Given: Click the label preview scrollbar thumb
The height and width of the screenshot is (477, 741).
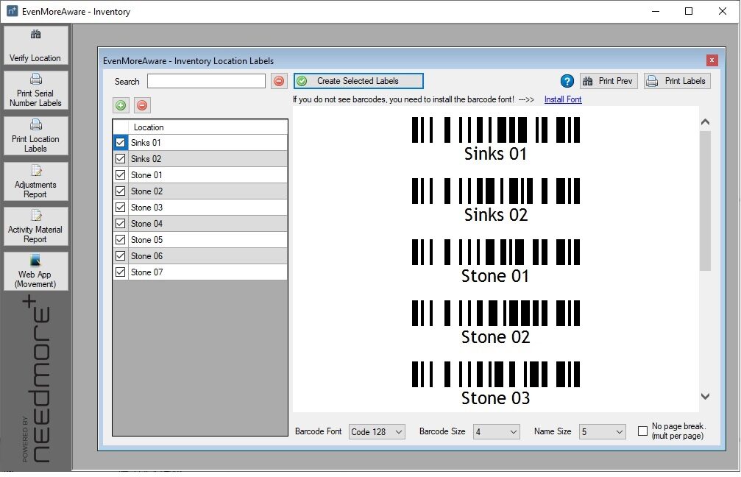Looking at the screenshot, I should (x=705, y=201).
